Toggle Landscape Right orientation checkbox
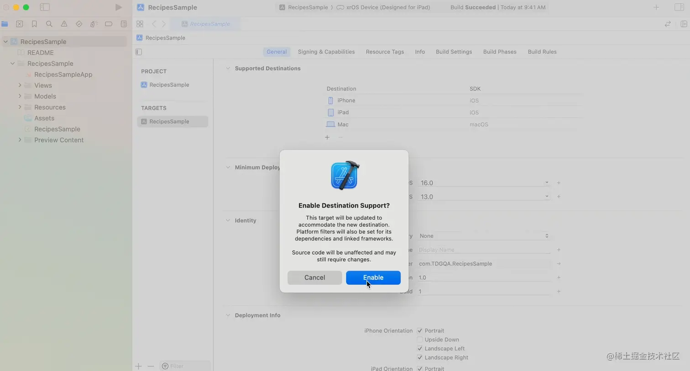The image size is (690, 371). [x=420, y=358]
